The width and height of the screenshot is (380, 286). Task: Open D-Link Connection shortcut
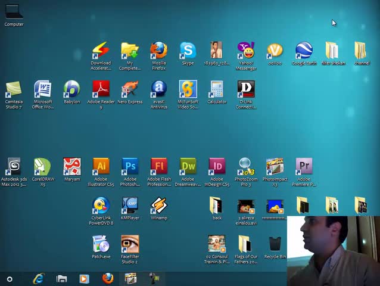tap(246, 95)
